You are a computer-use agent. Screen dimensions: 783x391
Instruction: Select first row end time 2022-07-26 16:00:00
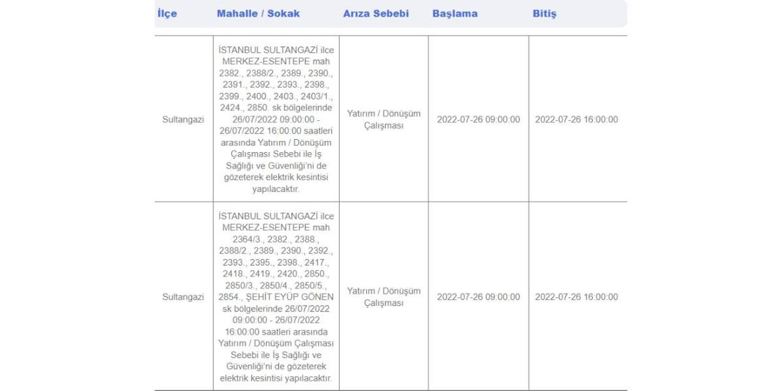(576, 119)
